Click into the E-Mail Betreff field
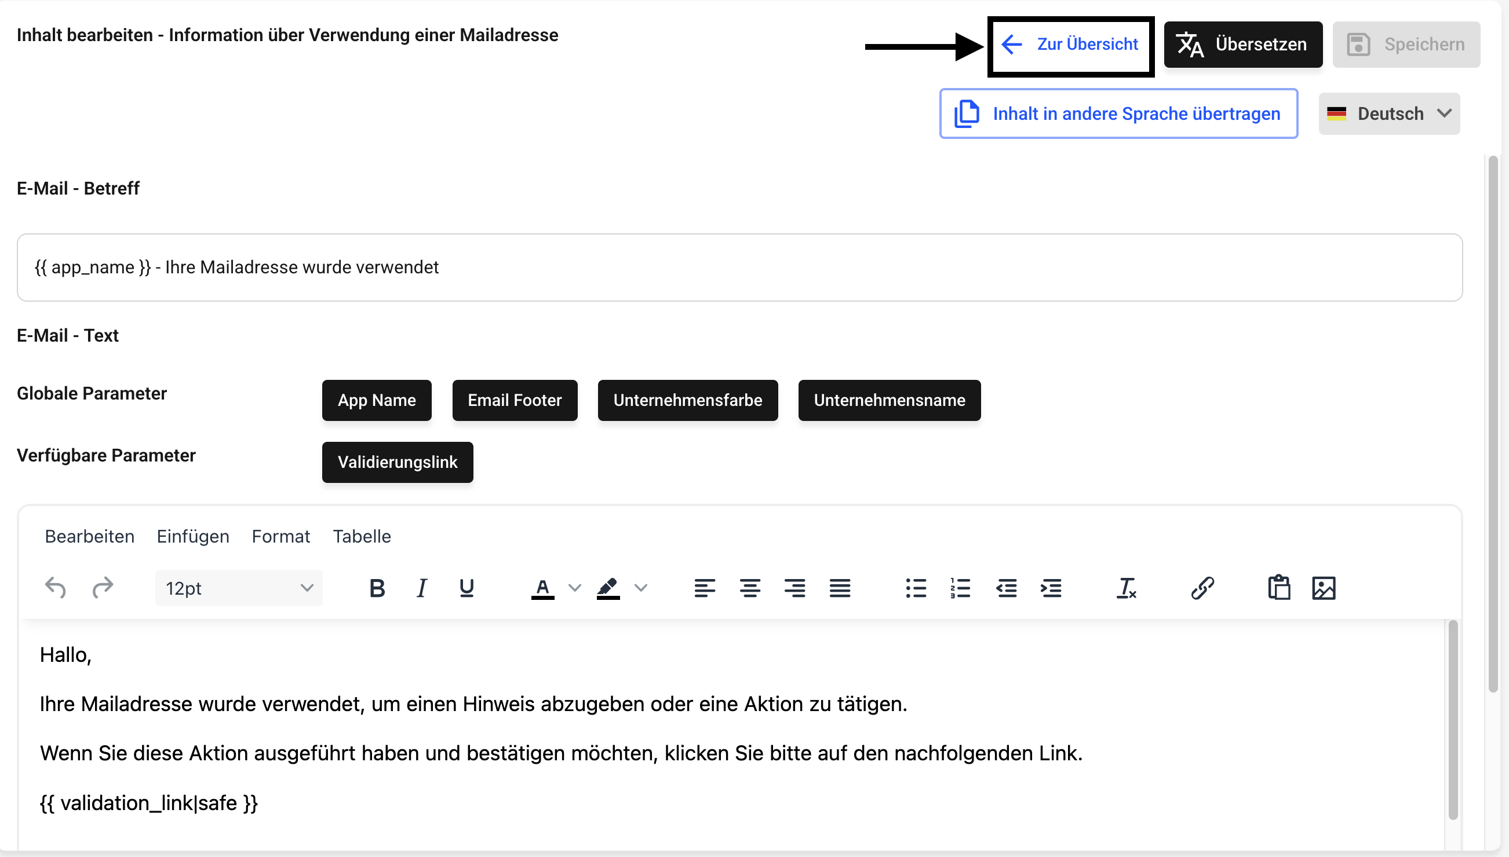This screenshot has height=857, width=1509. point(739,268)
